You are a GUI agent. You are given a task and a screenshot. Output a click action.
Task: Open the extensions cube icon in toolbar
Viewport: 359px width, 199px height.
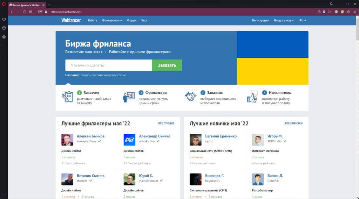pos(348,12)
